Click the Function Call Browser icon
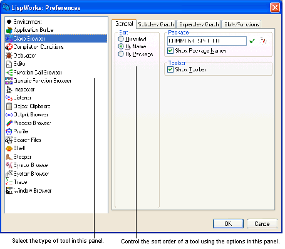Image resolution: width=285 pixels, height=249 pixels. (9, 73)
